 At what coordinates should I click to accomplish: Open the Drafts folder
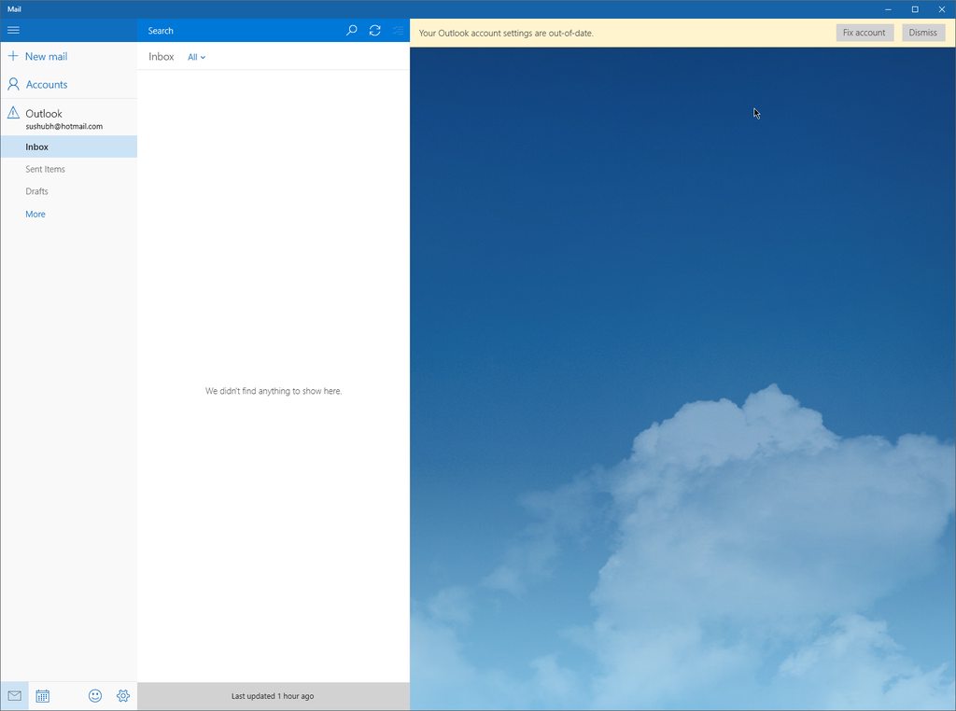point(36,191)
